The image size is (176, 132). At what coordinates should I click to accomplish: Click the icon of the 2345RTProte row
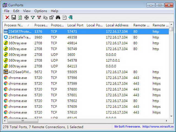pyautogui.click(x=6, y=31)
